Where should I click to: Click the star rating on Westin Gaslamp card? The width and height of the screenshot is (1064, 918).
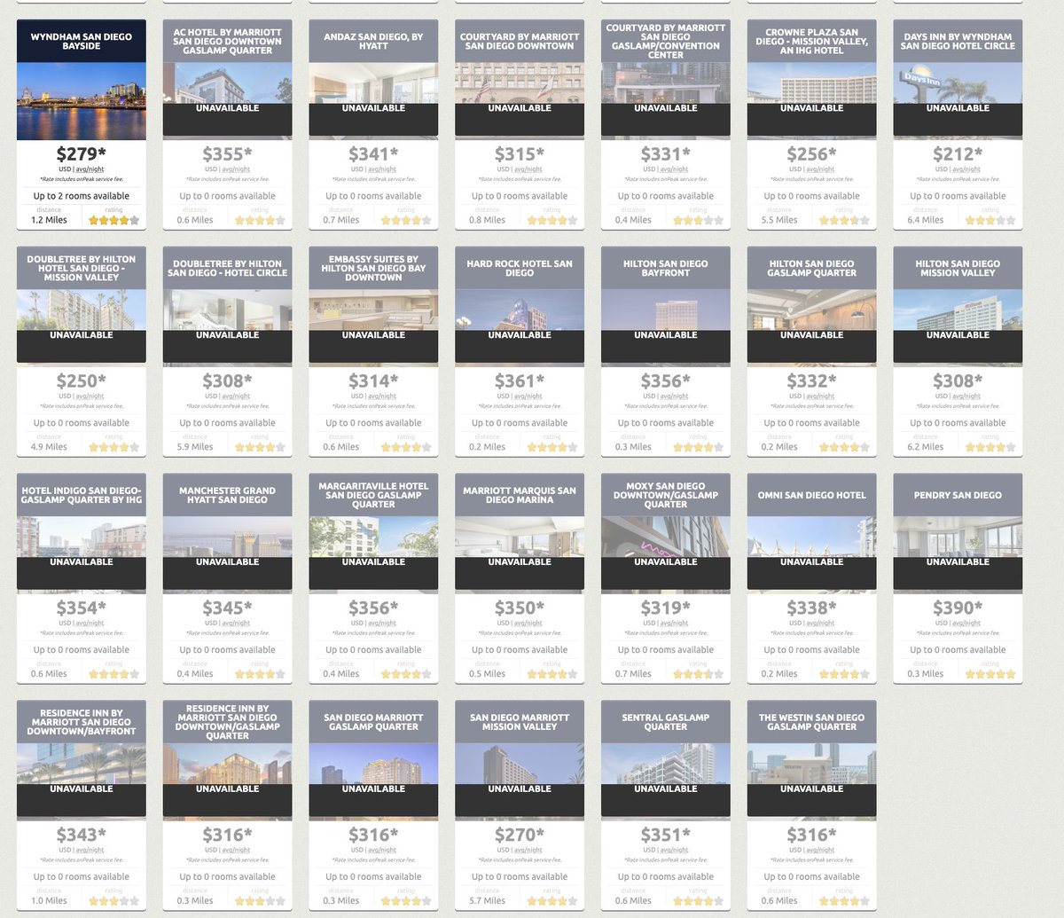(x=844, y=901)
